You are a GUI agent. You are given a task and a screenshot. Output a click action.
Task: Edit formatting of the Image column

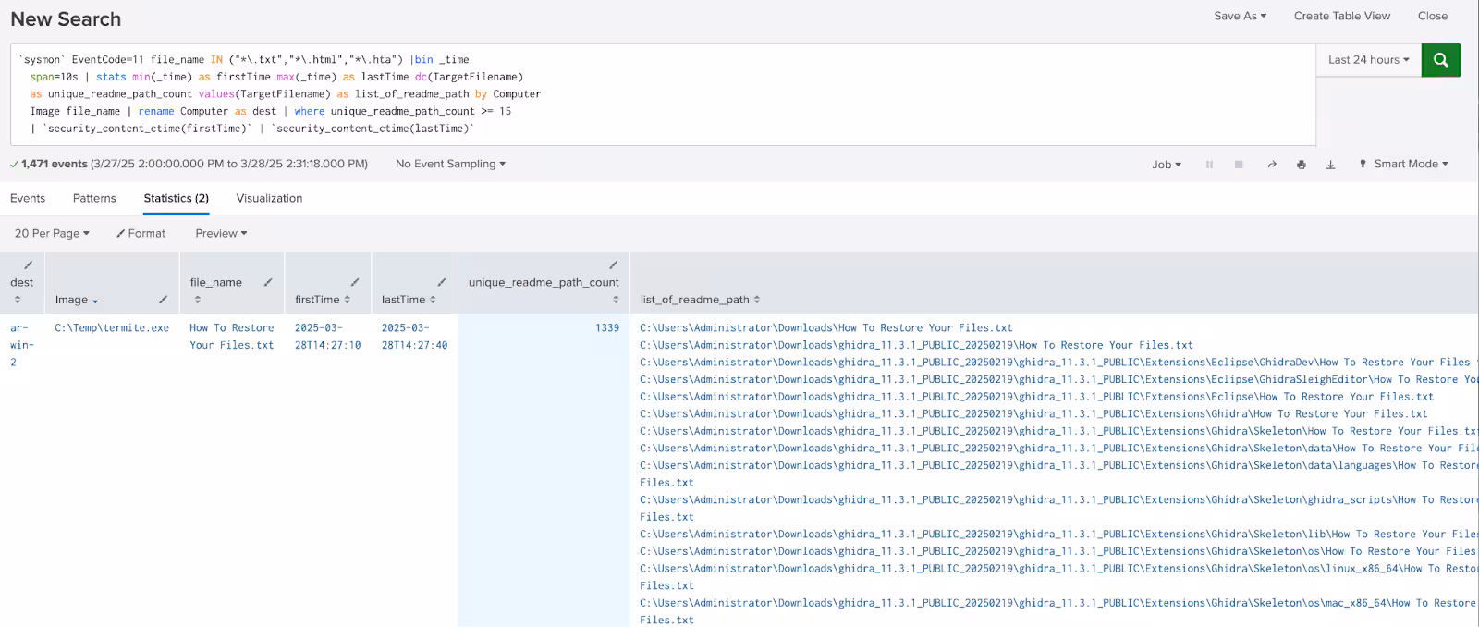163,300
